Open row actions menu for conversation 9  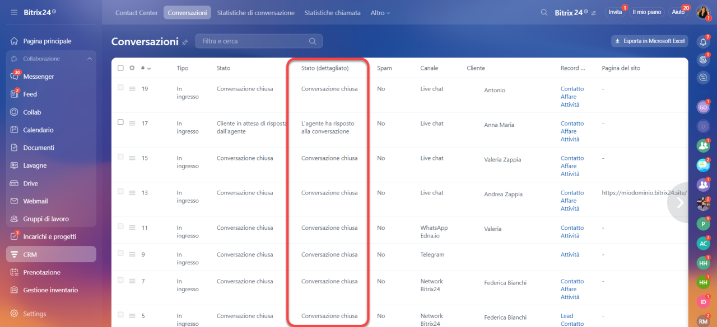point(133,254)
